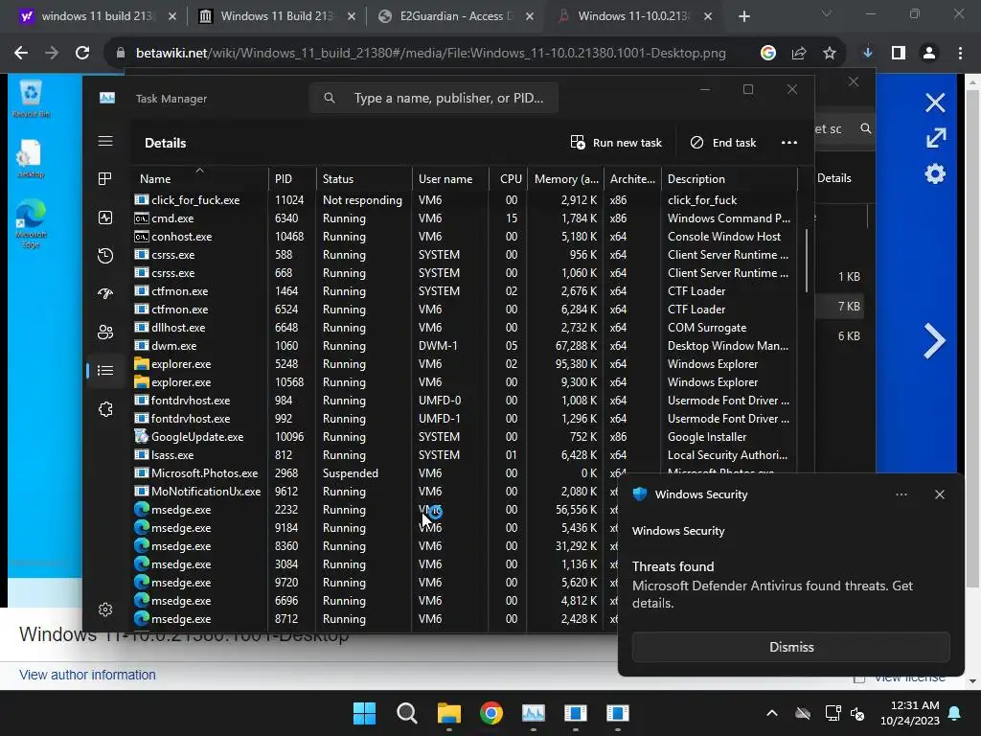Toggle Chrome side panel
Viewport: 981px width, 736px height.
(899, 54)
